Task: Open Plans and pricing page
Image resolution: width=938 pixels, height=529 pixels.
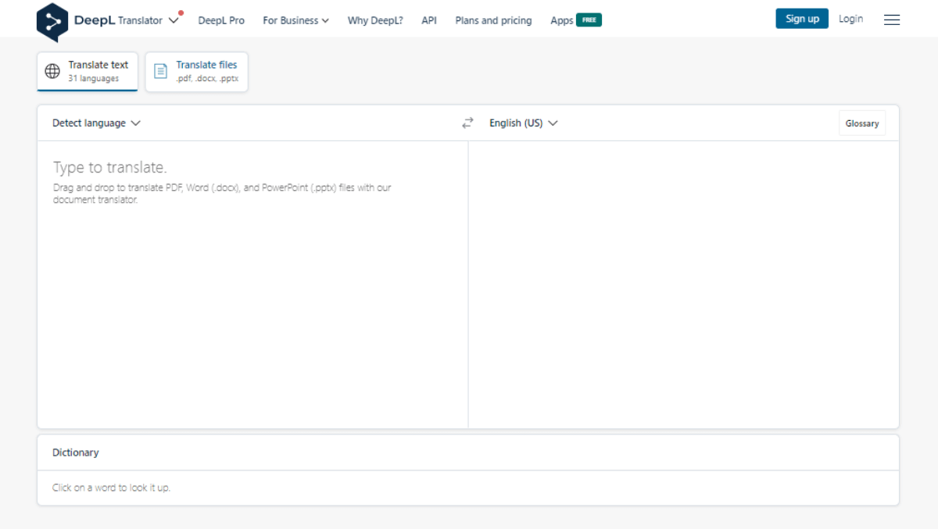Action: pyautogui.click(x=493, y=20)
